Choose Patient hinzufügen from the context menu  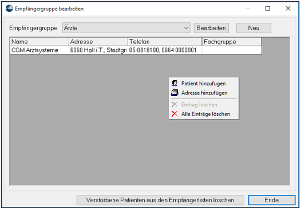(204, 83)
